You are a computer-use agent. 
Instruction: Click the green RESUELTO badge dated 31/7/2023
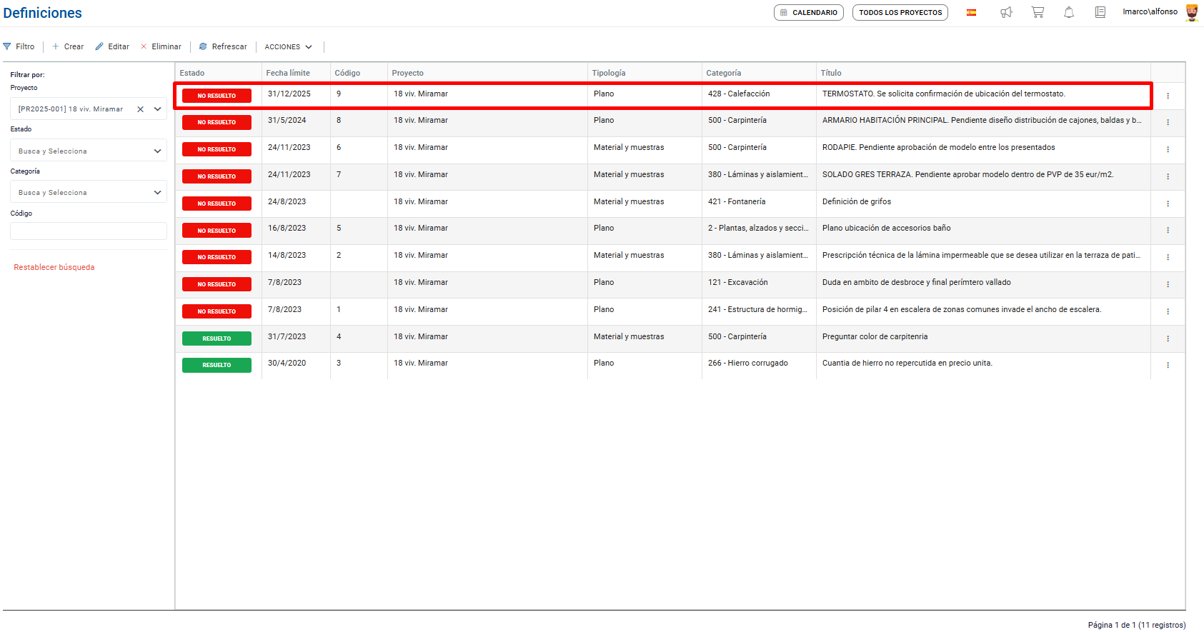tap(217, 338)
